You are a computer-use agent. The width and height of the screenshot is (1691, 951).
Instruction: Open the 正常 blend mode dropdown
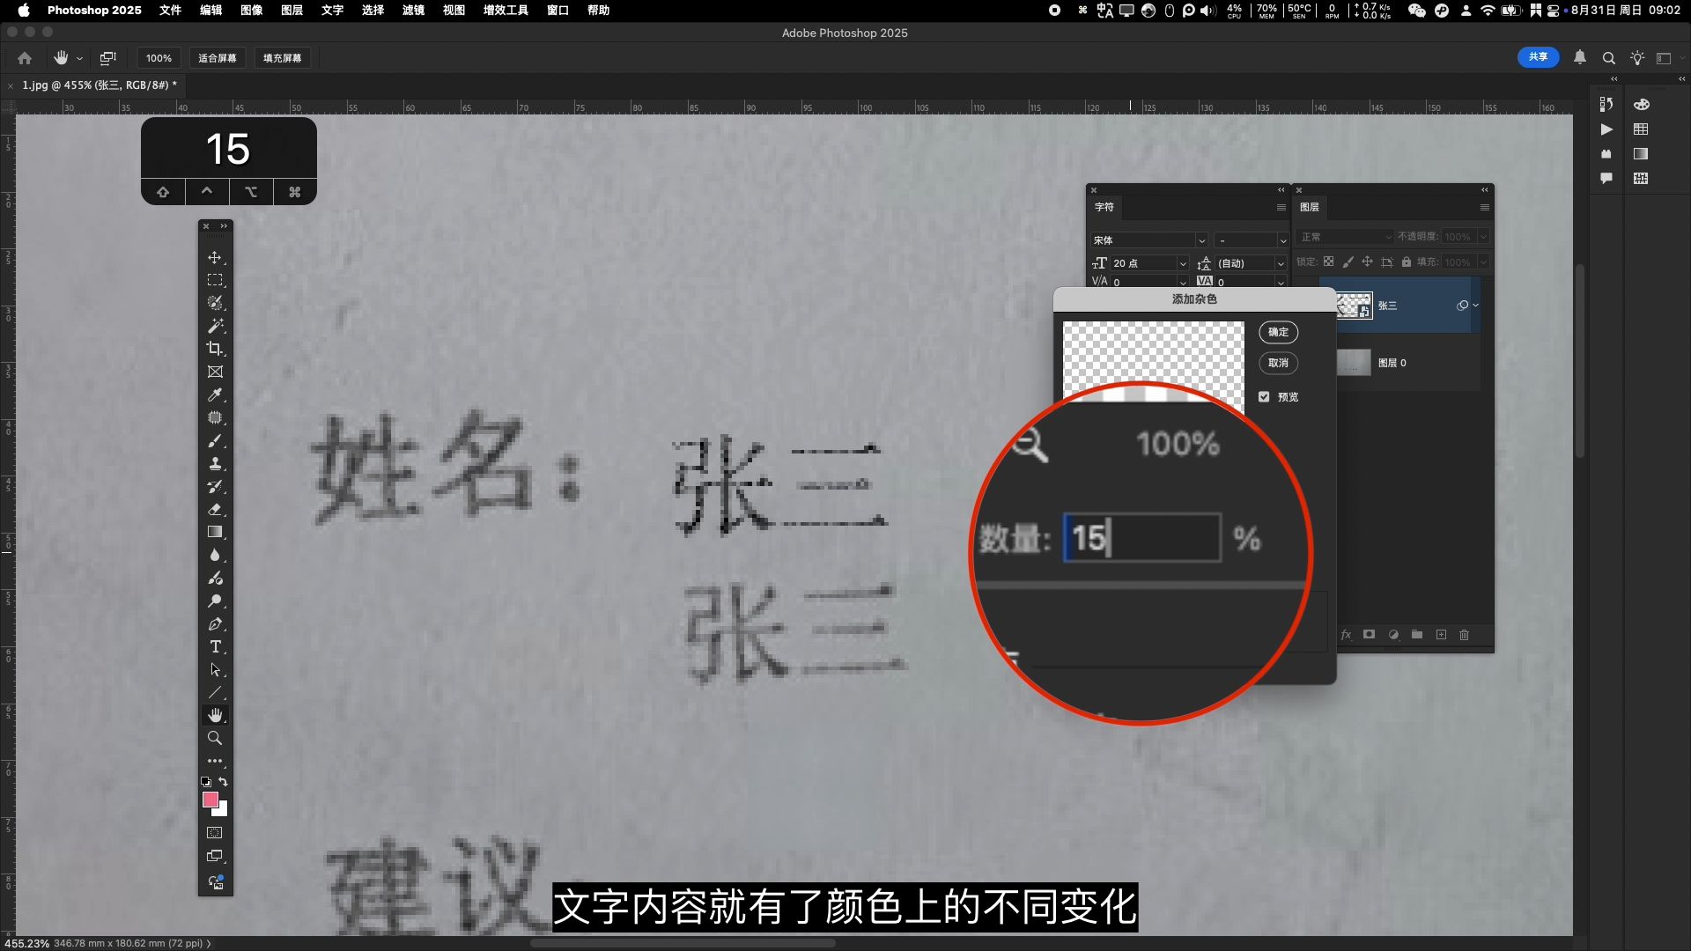1345,236
